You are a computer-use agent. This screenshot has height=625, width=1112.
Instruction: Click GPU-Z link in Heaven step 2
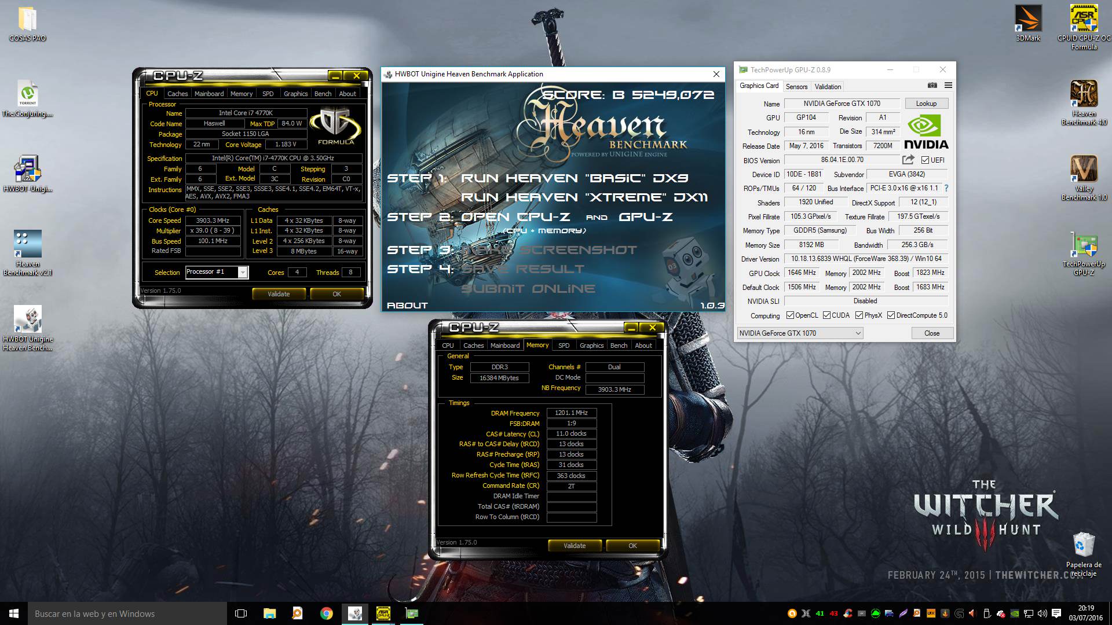coord(646,217)
